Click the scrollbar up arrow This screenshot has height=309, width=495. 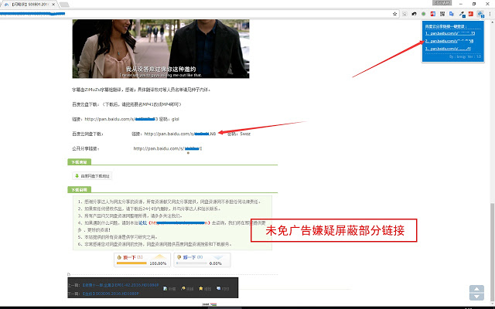point(493,21)
